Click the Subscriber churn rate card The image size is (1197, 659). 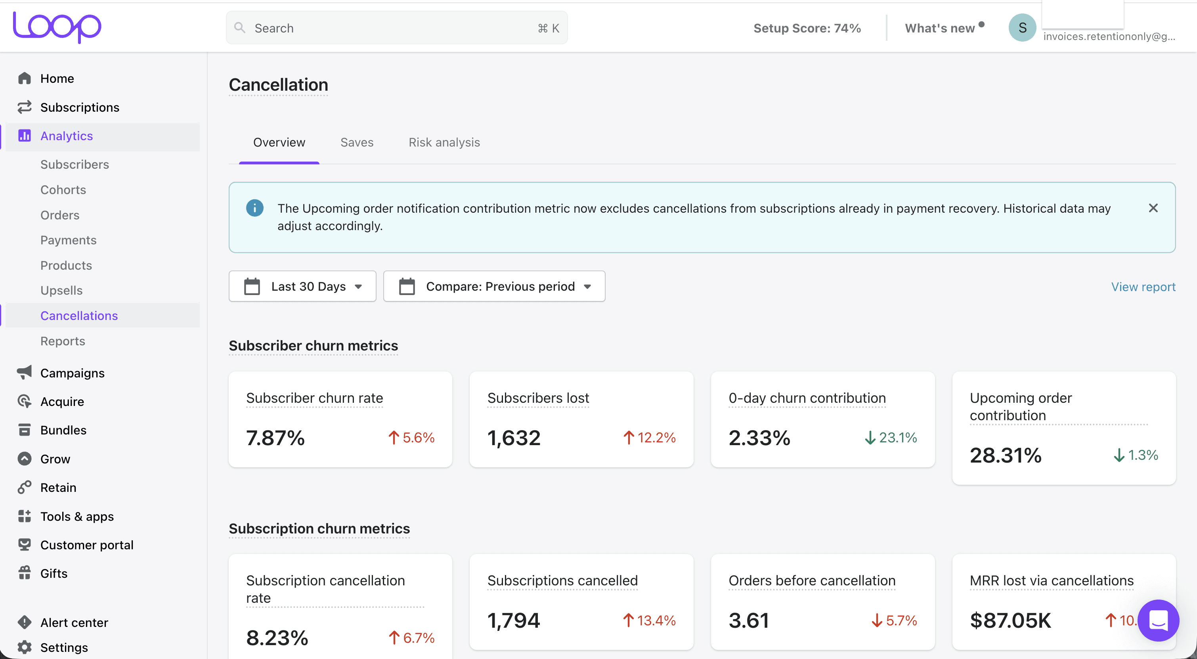(x=340, y=419)
